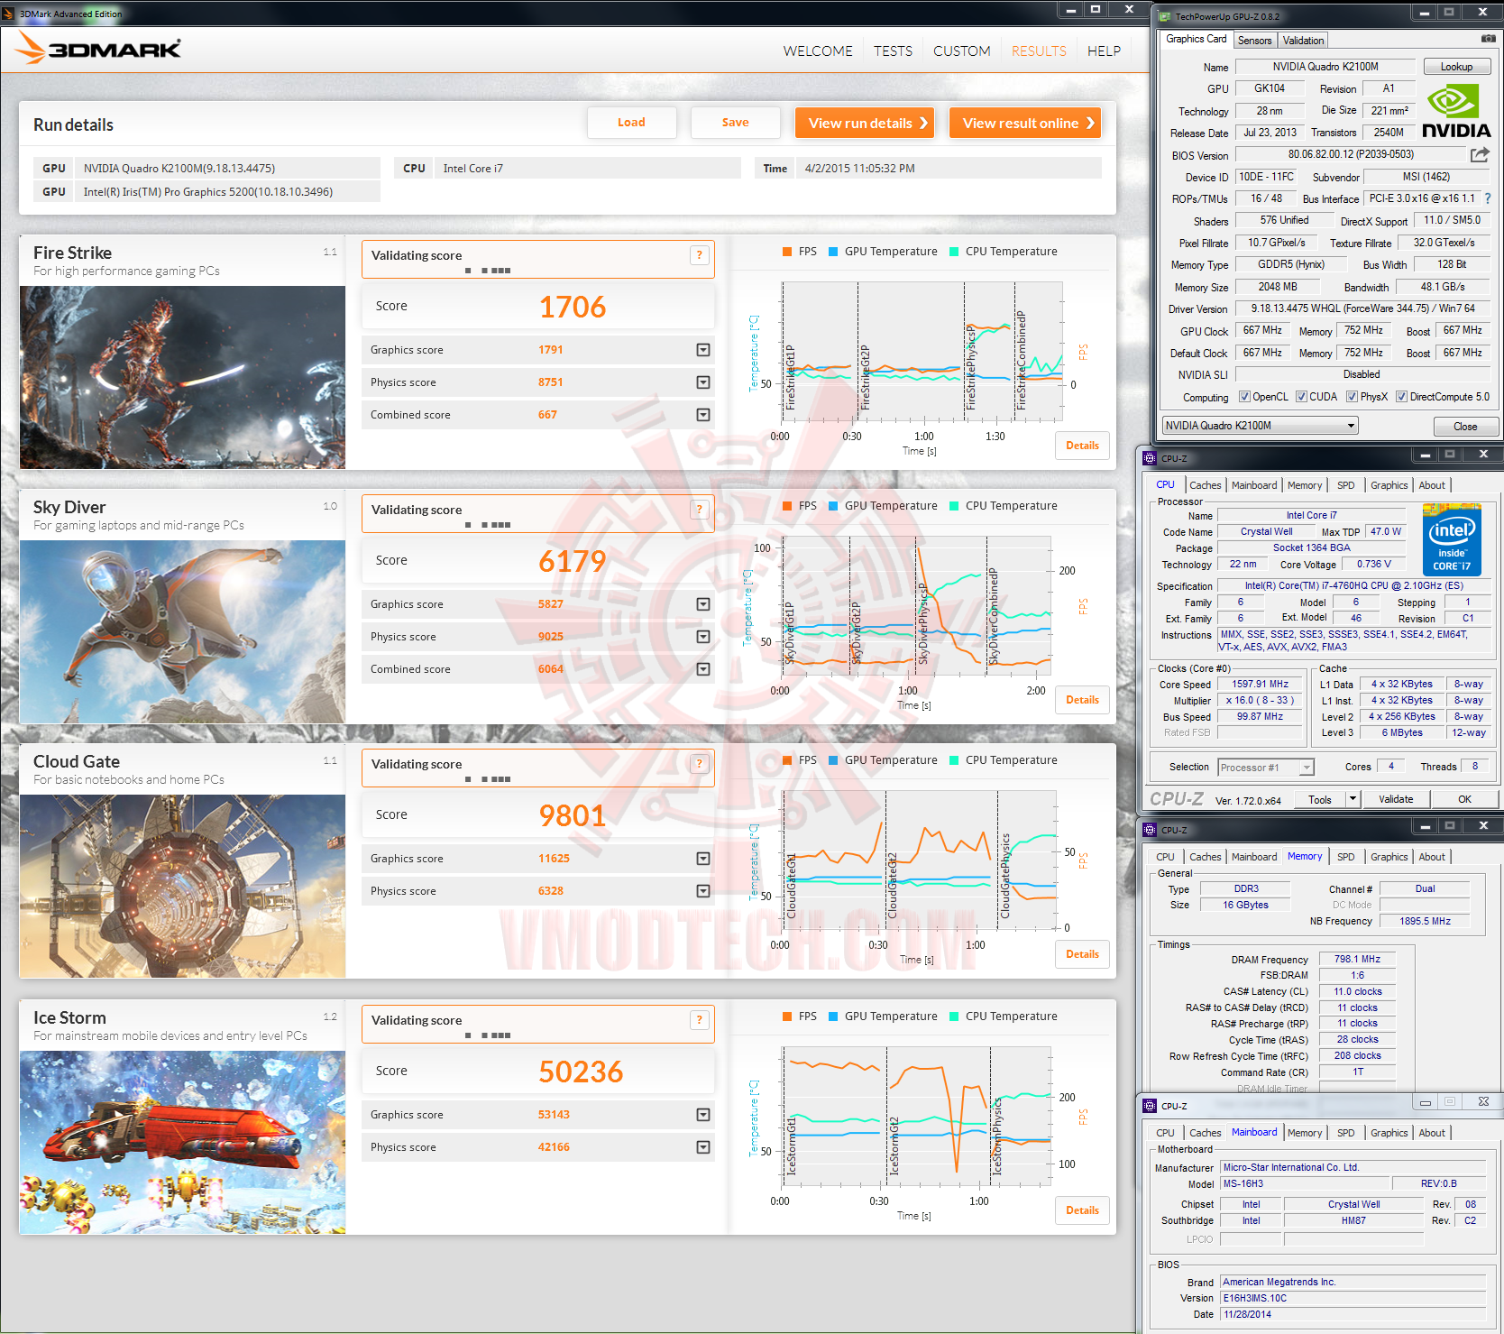Toggle the CUDA checkbox in GPU-Z
1504x1334 pixels.
[1301, 397]
